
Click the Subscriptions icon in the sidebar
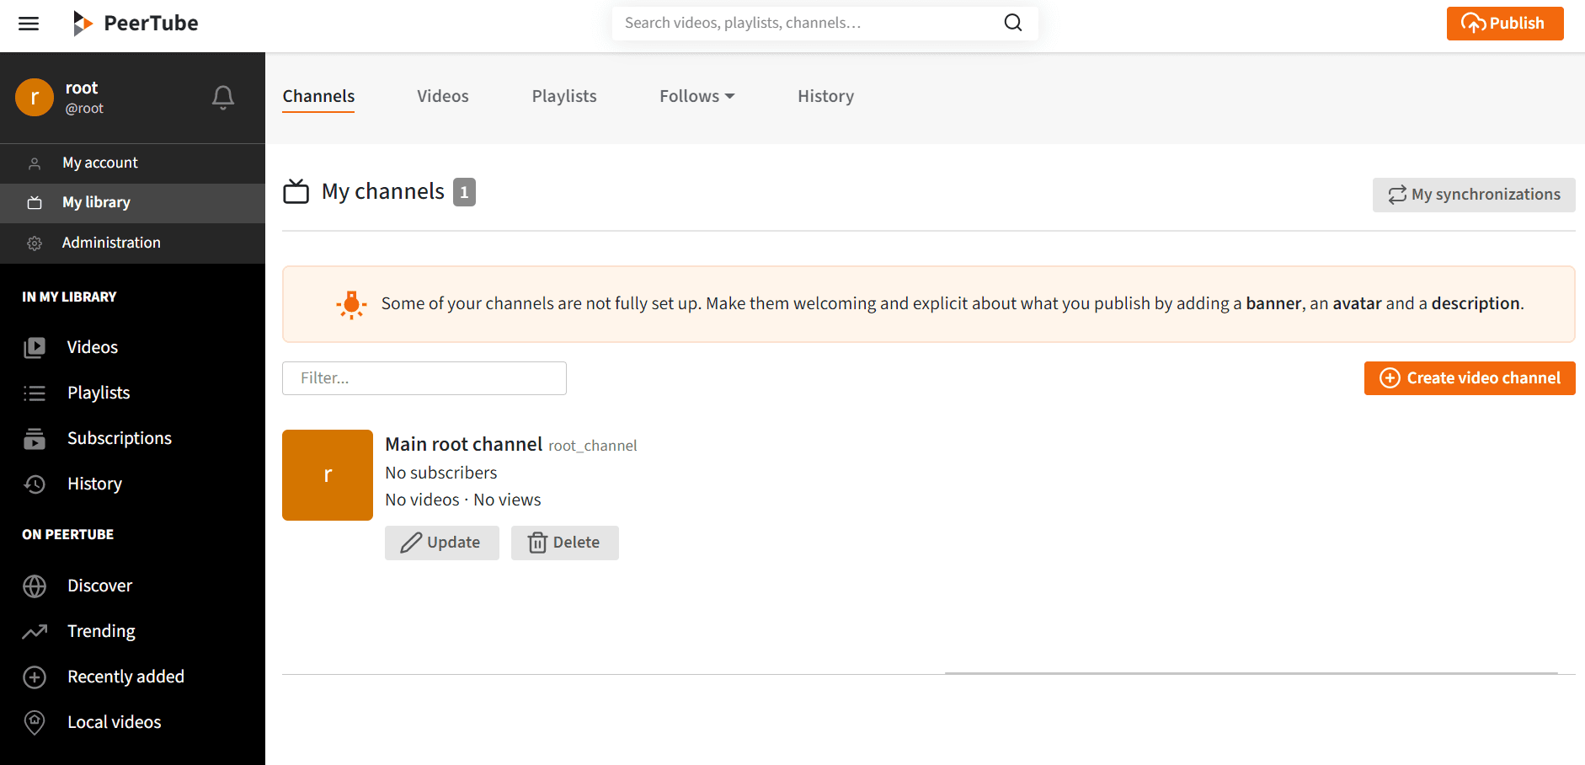click(34, 437)
